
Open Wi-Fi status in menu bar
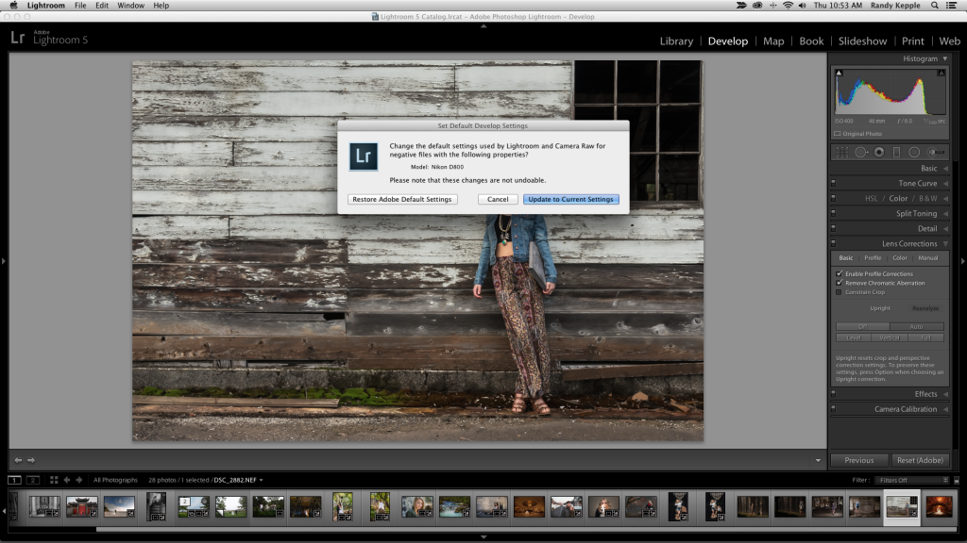point(788,6)
